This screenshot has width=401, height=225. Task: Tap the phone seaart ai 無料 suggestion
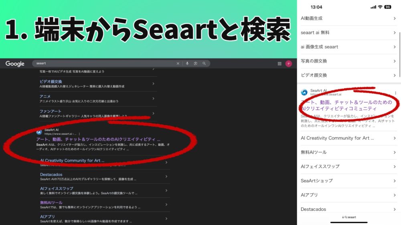click(315, 33)
